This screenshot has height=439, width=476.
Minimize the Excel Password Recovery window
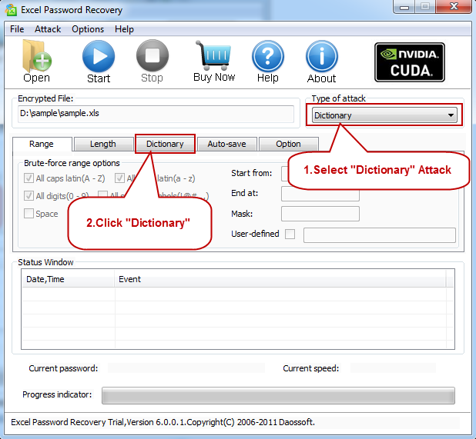click(404, 7)
